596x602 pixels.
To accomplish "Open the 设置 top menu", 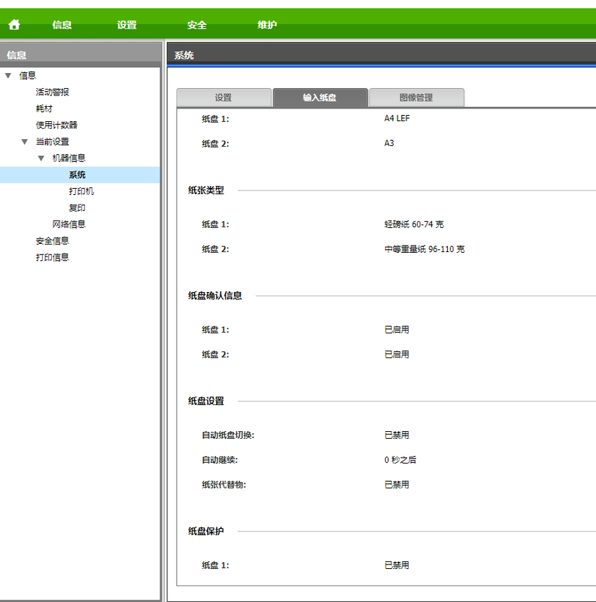I will point(126,25).
